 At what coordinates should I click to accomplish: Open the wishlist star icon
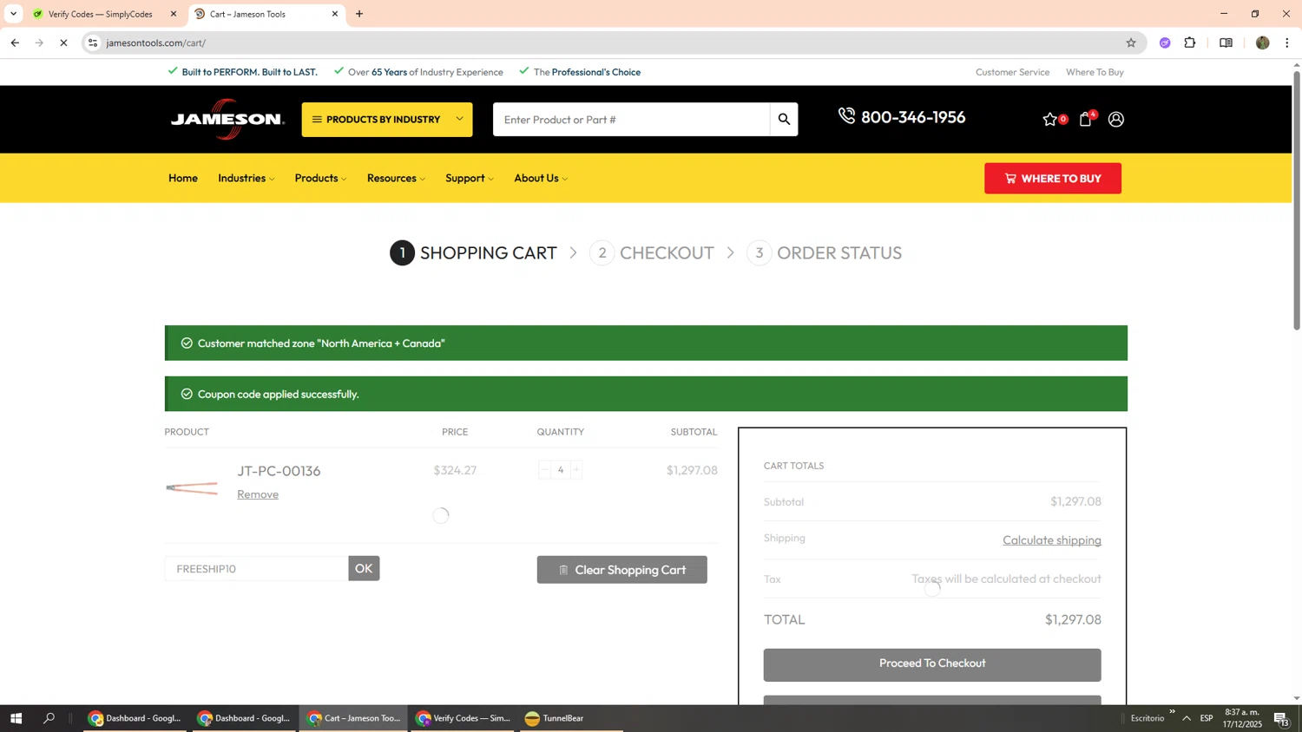point(1050,120)
